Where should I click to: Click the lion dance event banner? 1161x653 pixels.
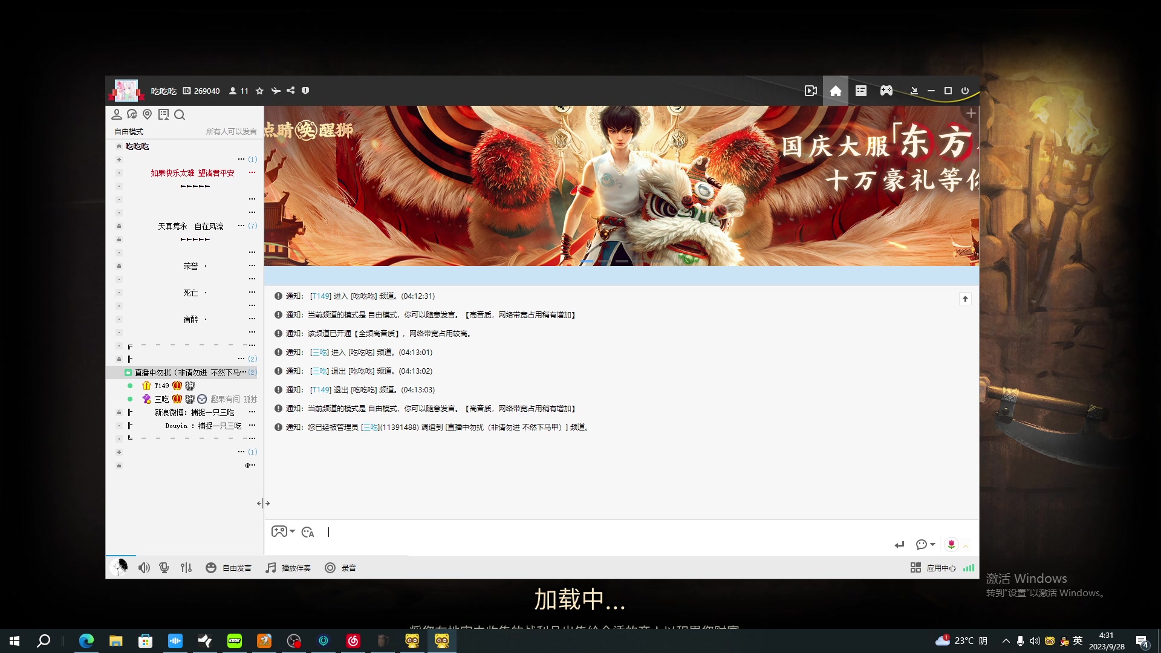[622, 186]
